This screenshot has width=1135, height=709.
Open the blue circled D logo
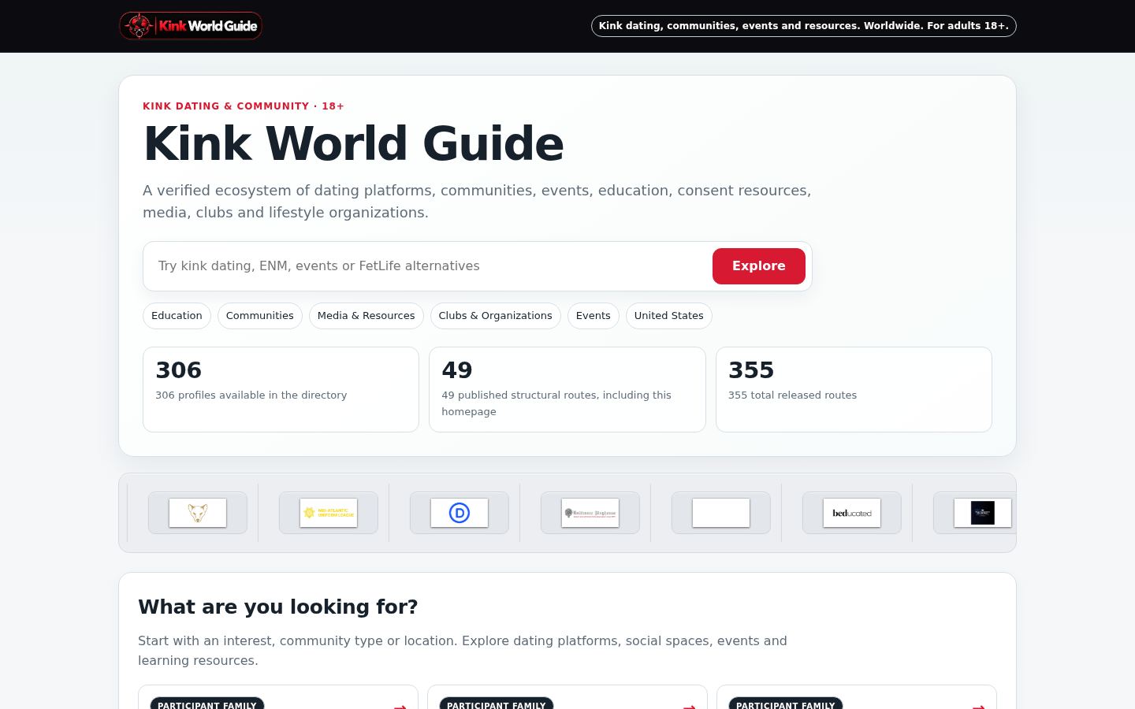(460, 513)
